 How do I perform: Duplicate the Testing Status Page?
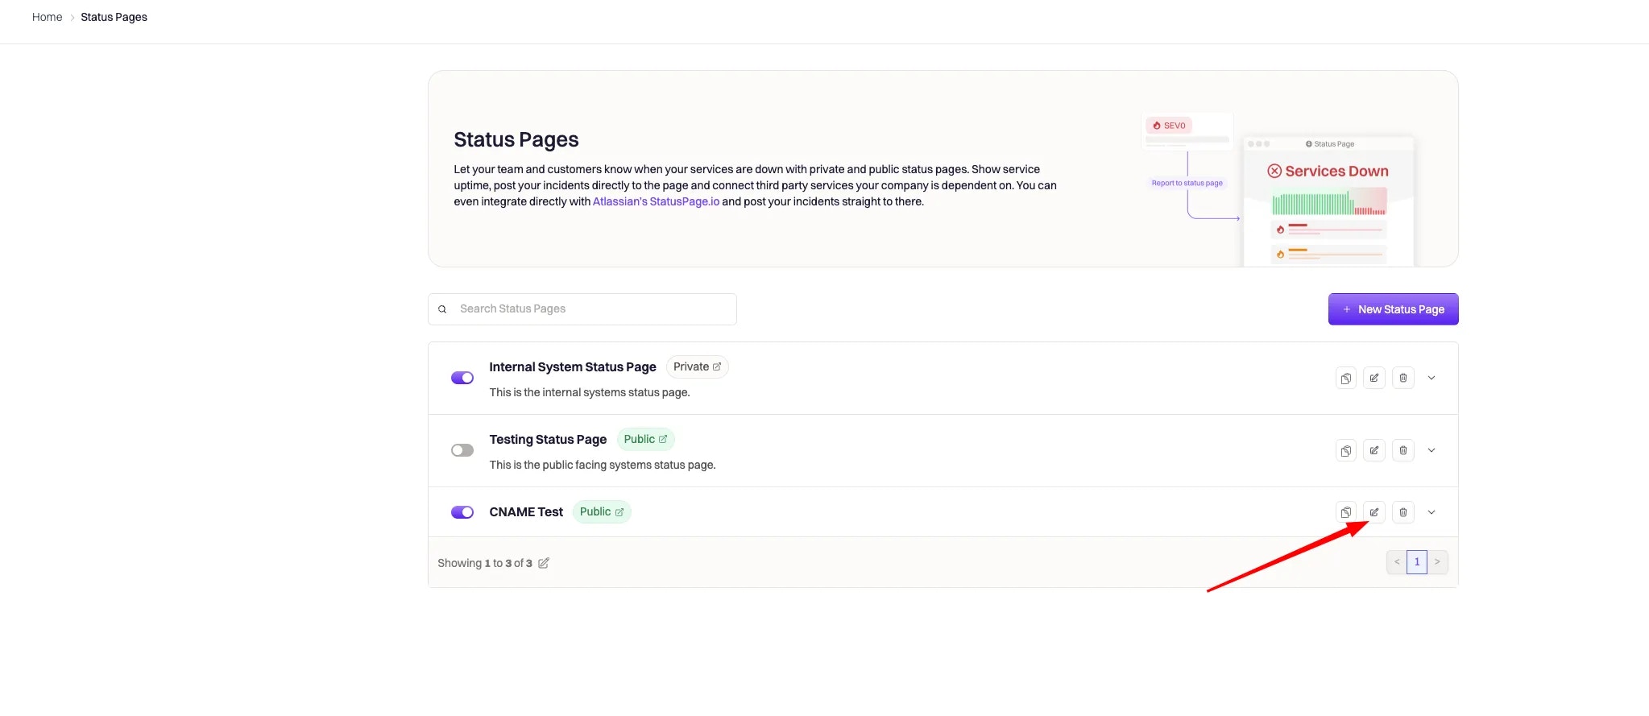click(1346, 450)
